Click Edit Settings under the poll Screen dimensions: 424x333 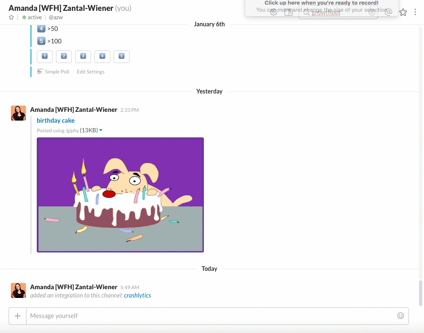91,72
